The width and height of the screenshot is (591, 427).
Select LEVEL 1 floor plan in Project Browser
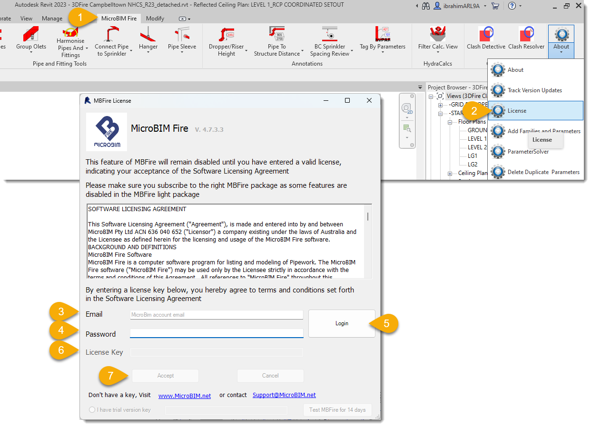click(477, 139)
